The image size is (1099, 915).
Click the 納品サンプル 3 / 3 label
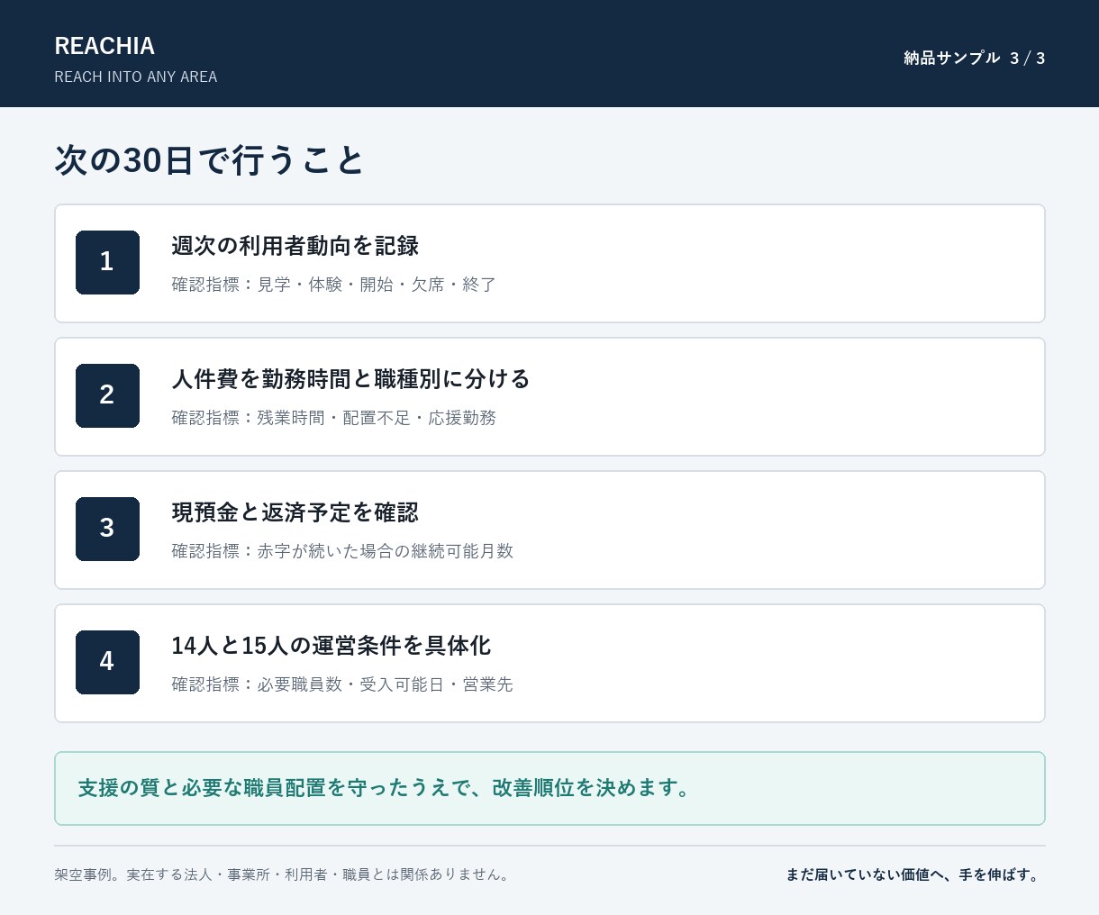974,58
